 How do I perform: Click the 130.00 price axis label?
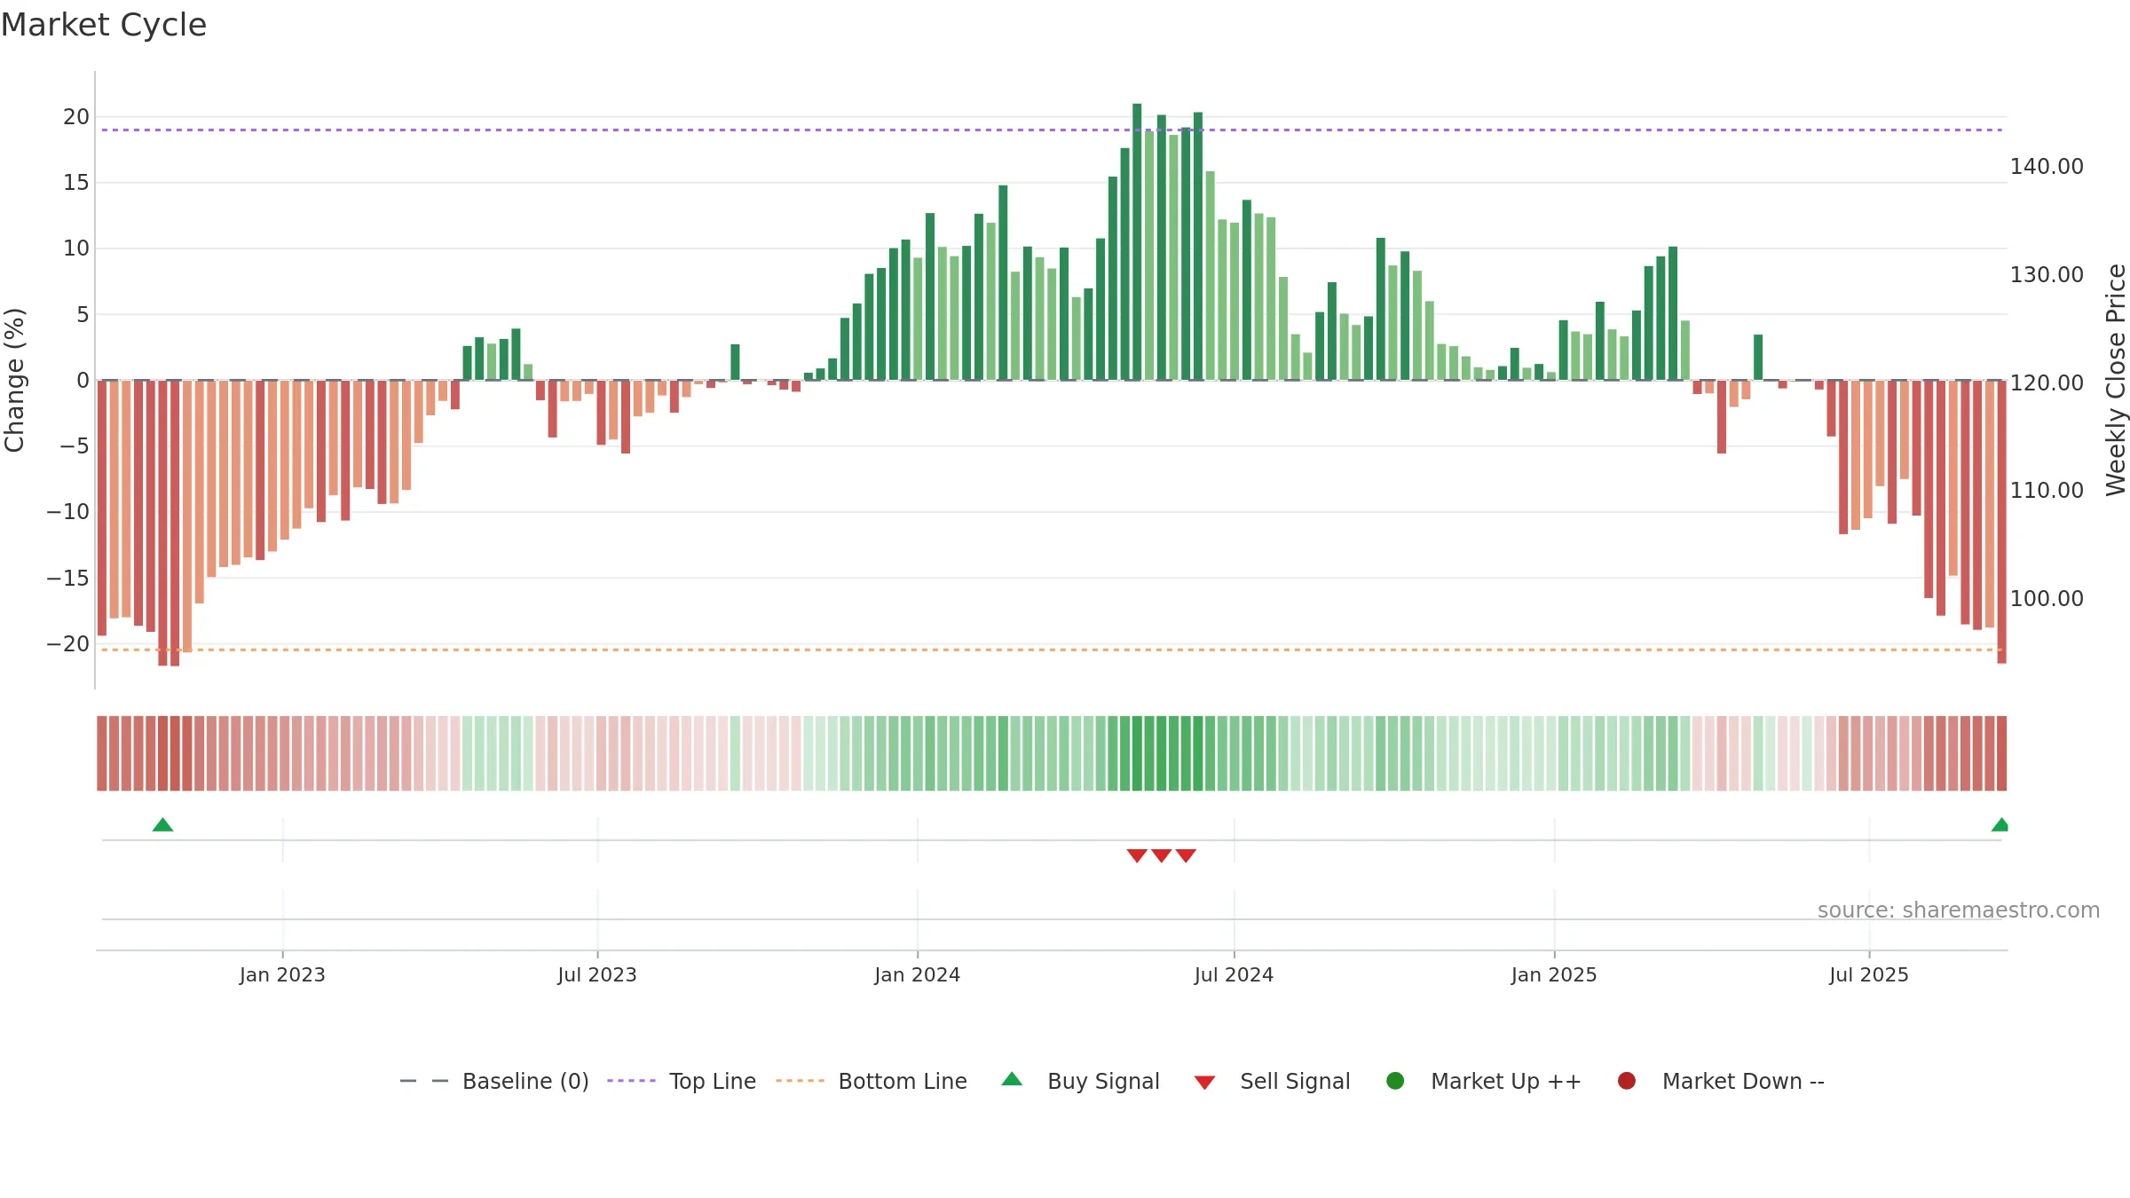(x=2047, y=275)
